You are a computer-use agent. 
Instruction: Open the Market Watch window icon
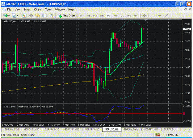click(x=24, y=15)
